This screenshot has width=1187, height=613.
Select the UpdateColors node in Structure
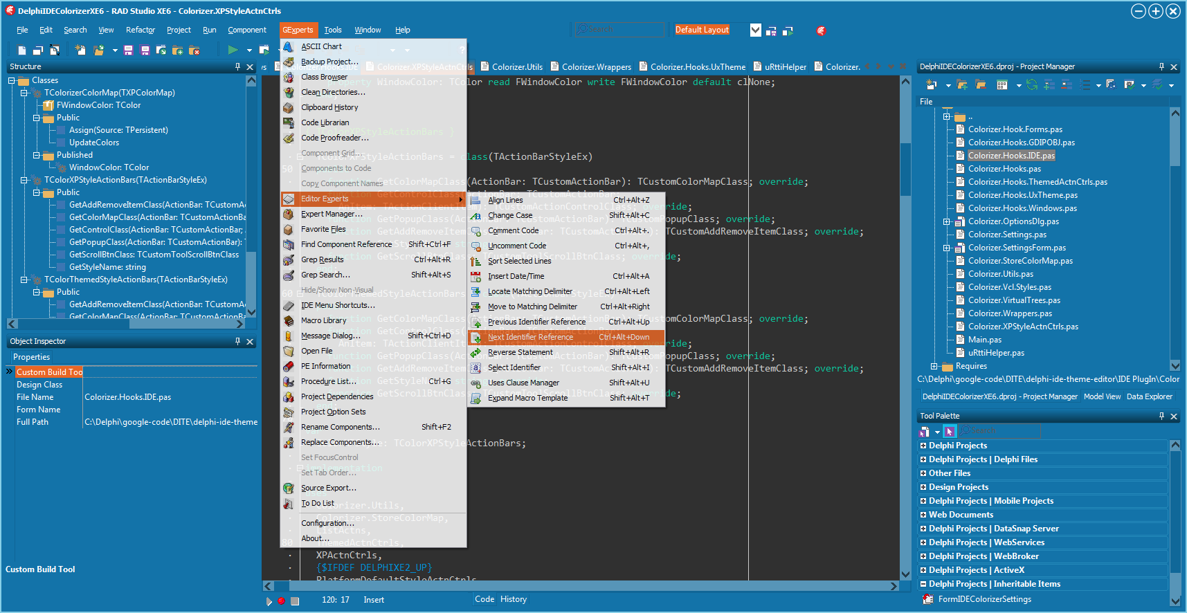94,143
